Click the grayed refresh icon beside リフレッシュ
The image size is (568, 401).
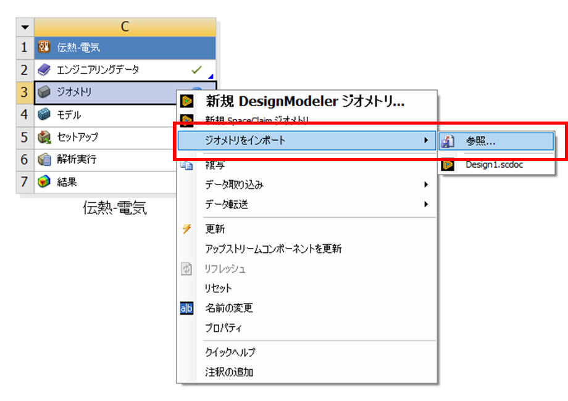[186, 268]
